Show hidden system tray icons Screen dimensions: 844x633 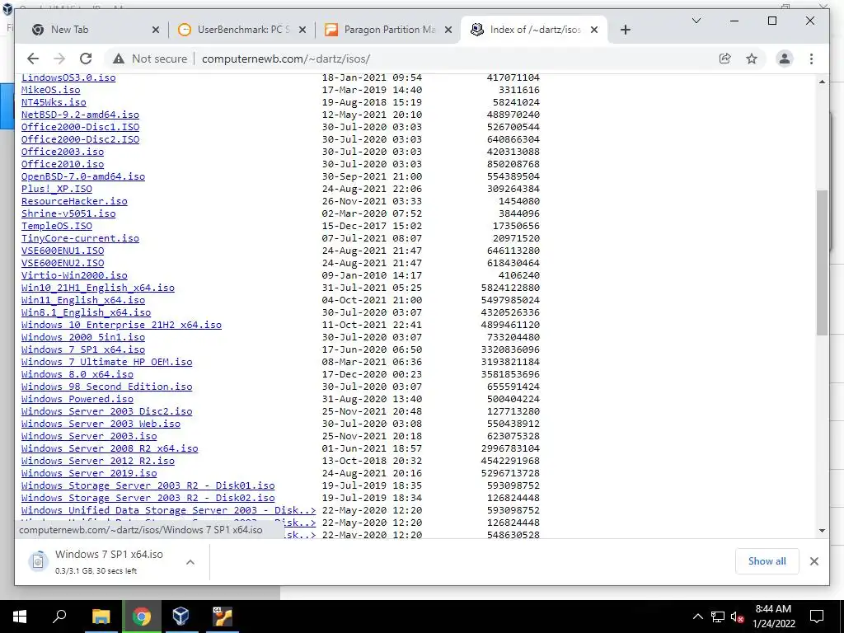point(697,617)
